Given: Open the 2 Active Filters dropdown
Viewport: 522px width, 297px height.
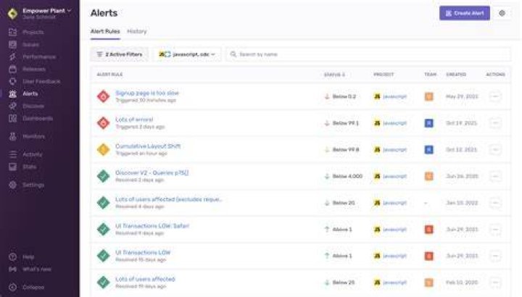Looking at the screenshot, I should (x=119, y=54).
